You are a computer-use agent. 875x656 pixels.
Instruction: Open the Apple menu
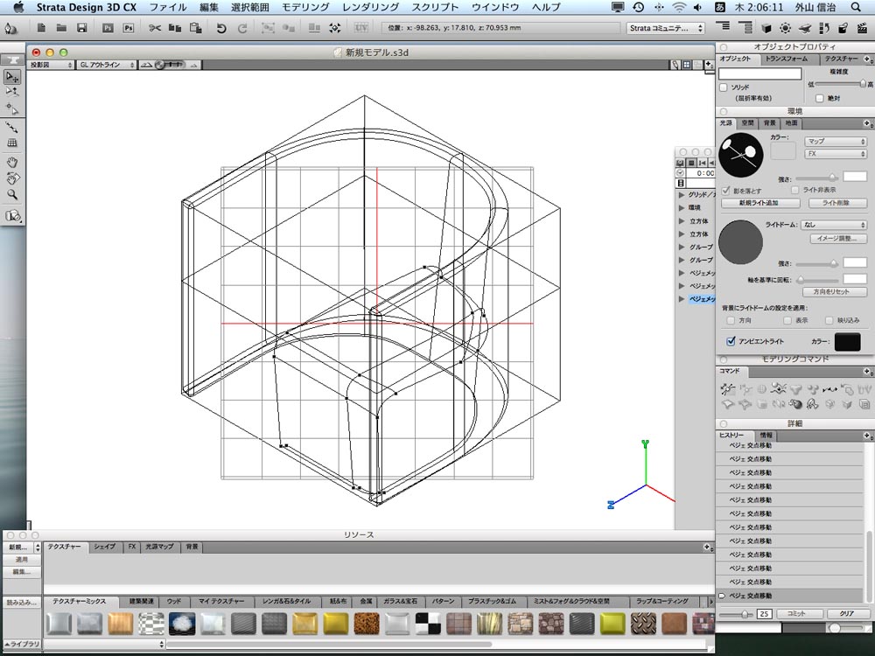pos(17,7)
